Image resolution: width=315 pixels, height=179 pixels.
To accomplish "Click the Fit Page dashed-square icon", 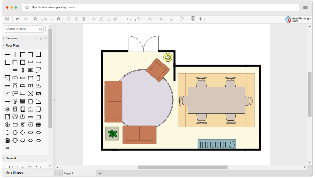I will point(193,19).
